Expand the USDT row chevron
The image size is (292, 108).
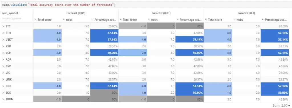[x=3, y=39]
